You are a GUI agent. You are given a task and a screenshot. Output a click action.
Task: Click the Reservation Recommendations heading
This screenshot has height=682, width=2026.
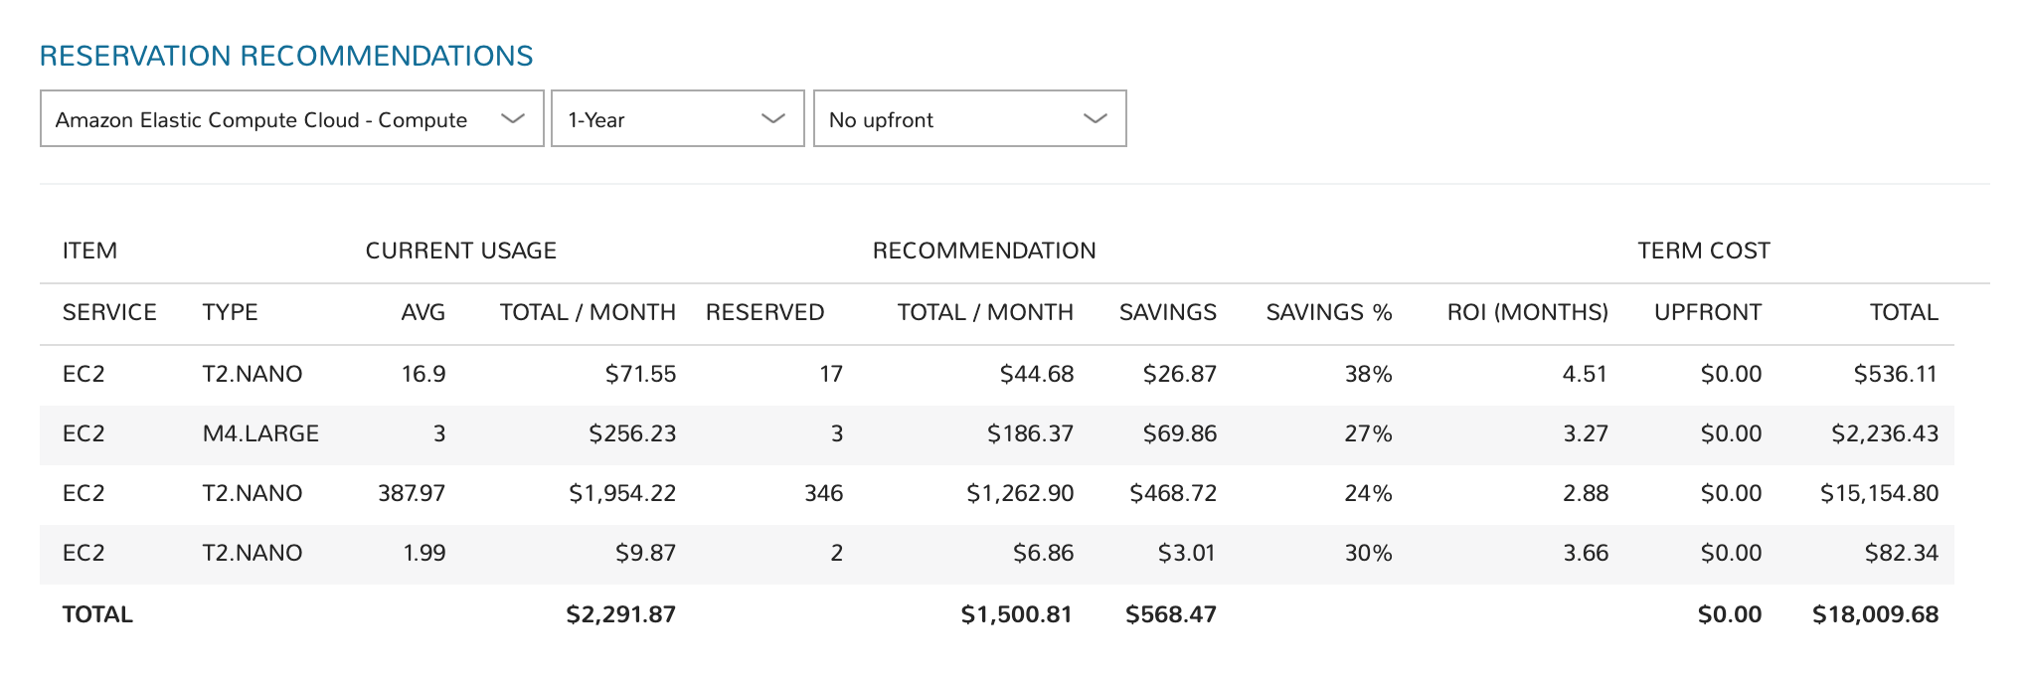(286, 56)
